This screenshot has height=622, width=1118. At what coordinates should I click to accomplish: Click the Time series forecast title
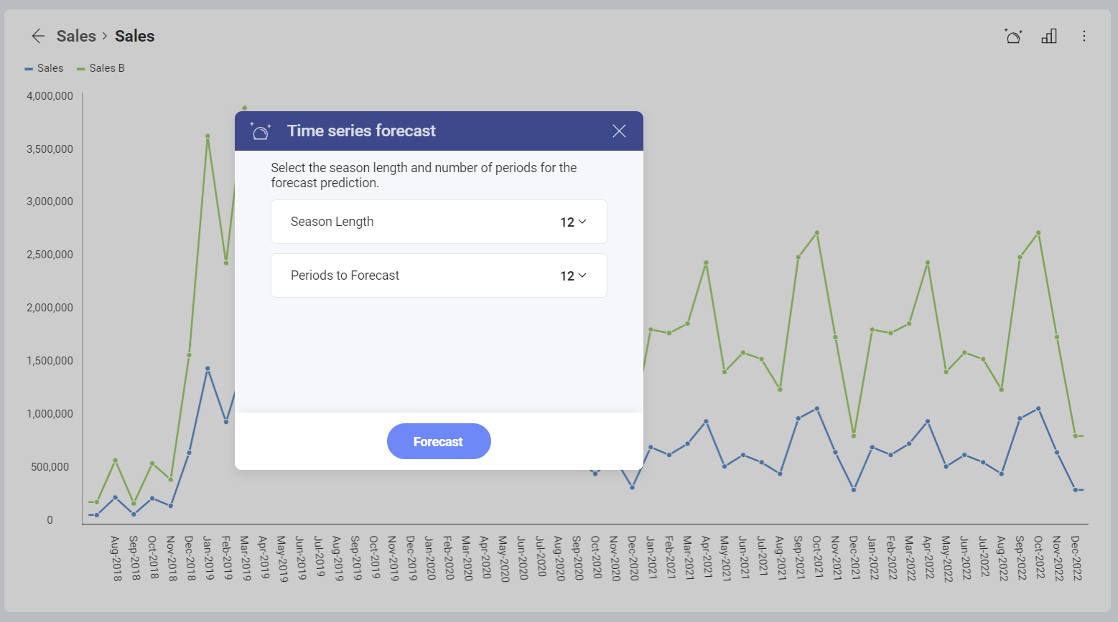pyautogui.click(x=361, y=131)
